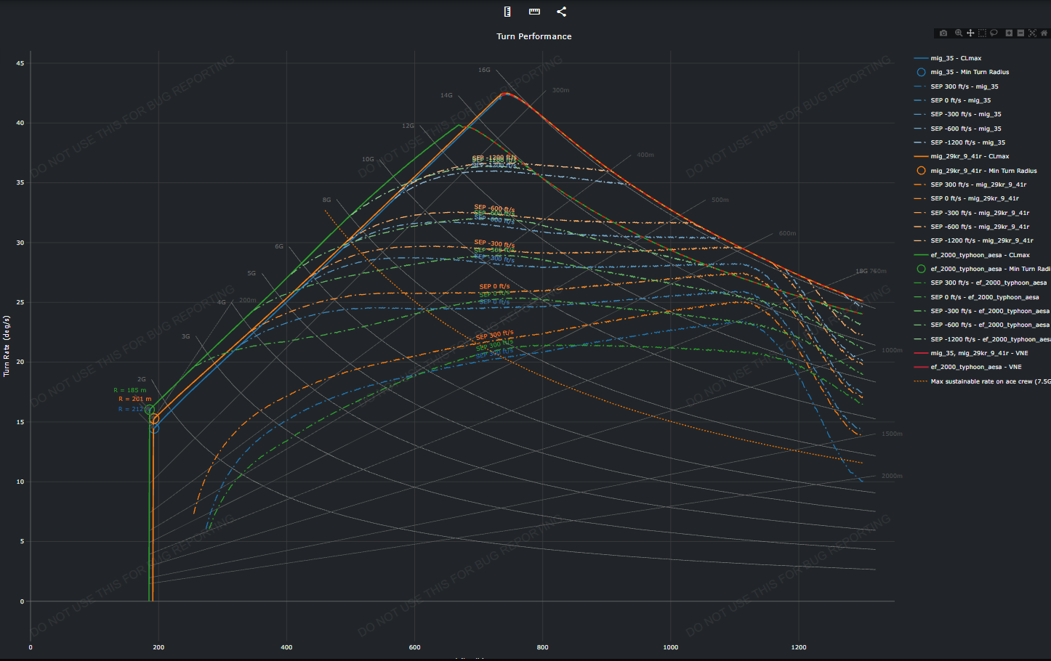
Task: Activate the Lasso Select tool
Action: point(994,33)
